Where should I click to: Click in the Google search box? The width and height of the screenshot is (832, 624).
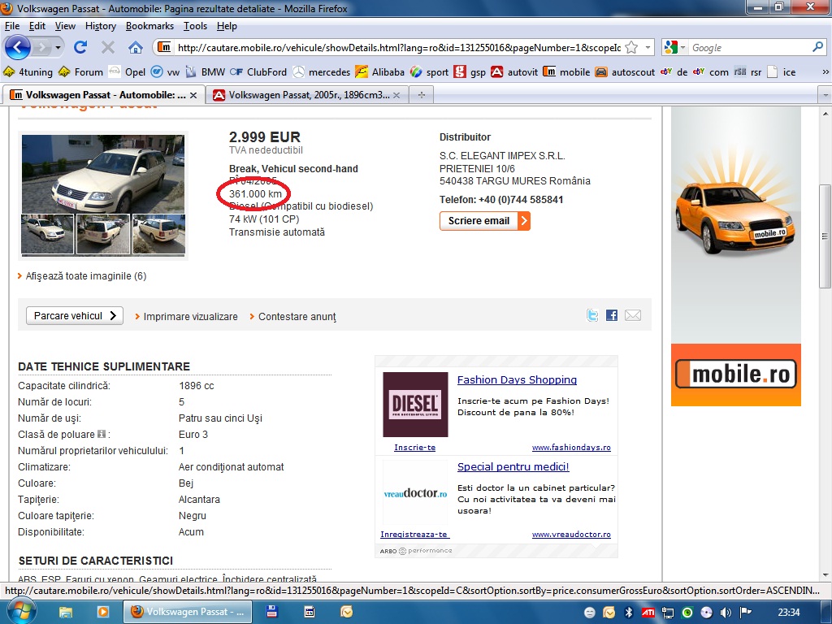[749, 48]
